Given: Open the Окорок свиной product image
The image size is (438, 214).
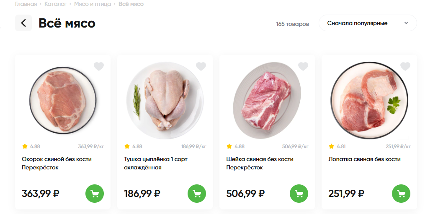Looking at the screenshot, I should (63, 100).
